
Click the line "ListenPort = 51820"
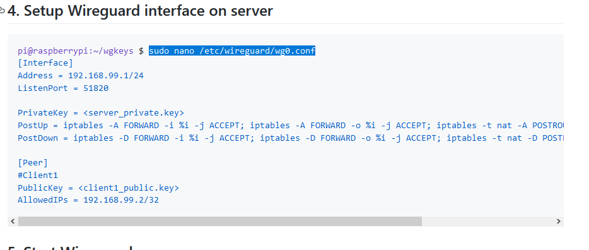click(63, 88)
